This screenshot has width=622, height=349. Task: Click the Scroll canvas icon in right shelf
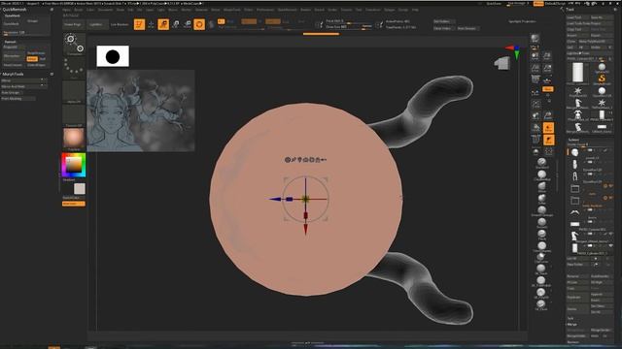[x=536, y=56]
